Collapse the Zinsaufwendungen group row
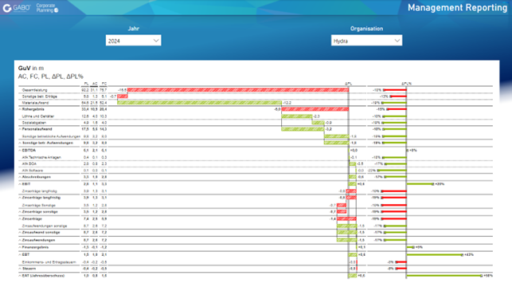This screenshot has height=287, width=512. click(20, 240)
